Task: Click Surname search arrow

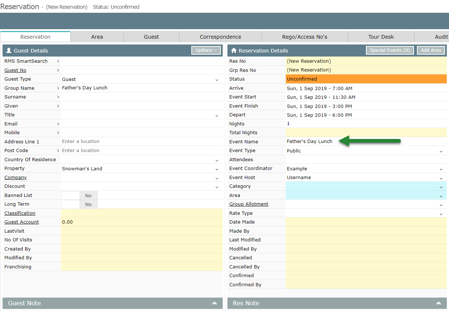Action: (x=58, y=97)
